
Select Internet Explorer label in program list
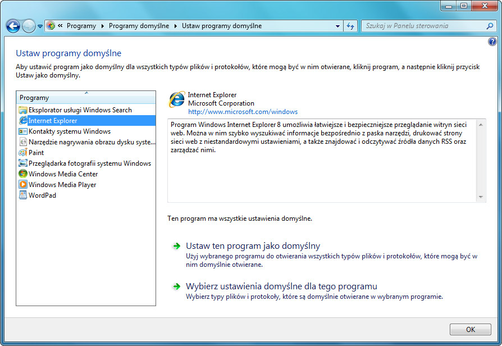coord(53,121)
